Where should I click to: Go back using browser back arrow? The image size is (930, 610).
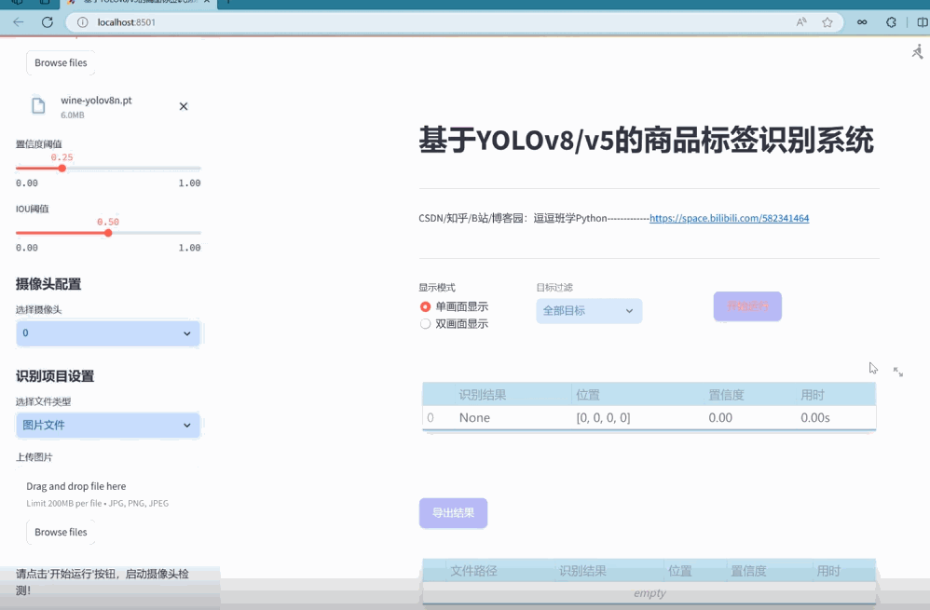click(19, 22)
